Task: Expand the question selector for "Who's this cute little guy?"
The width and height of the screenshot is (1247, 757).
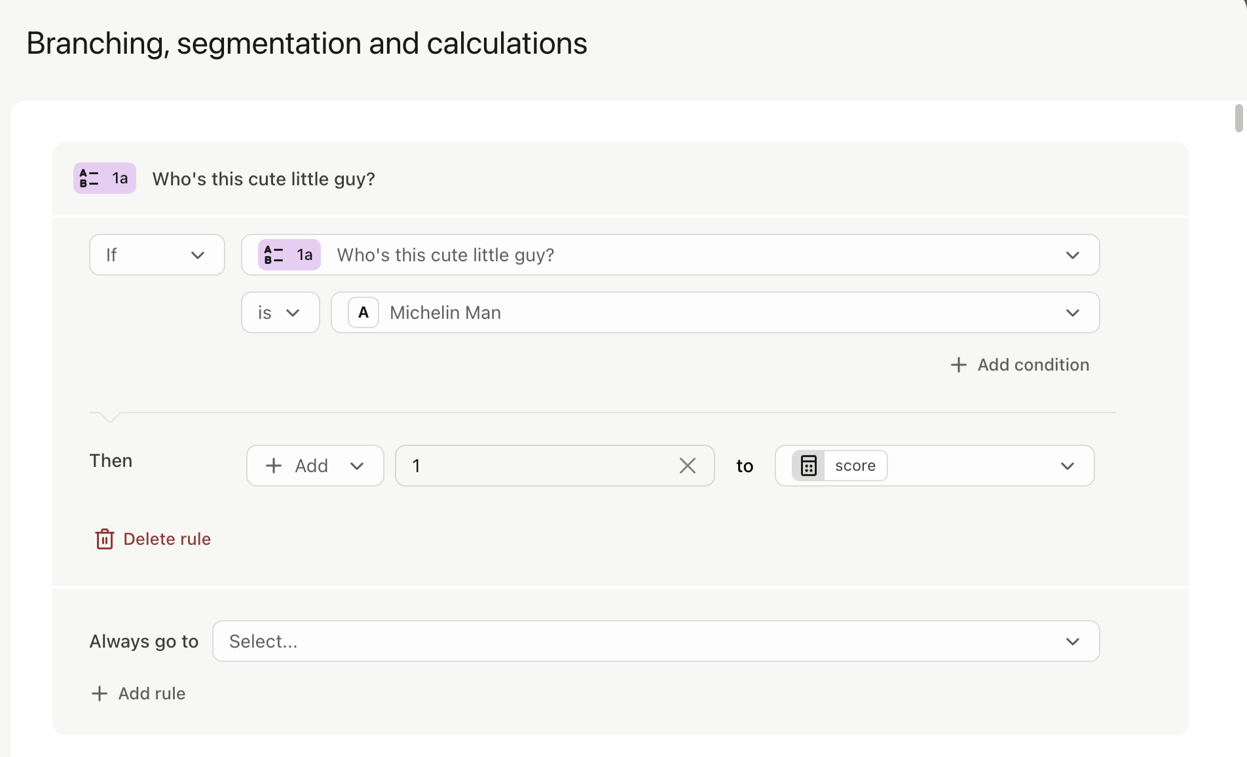Action: click(1072, 255)
